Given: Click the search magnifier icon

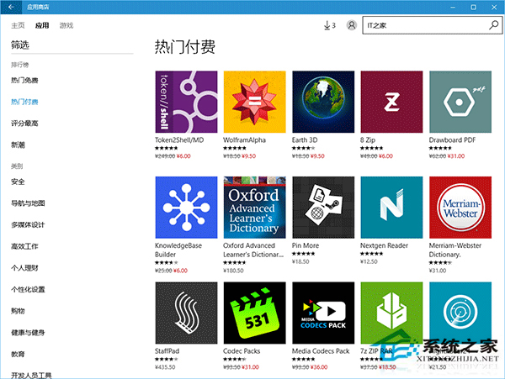Looking at the screenshot, I should [494, 25].
